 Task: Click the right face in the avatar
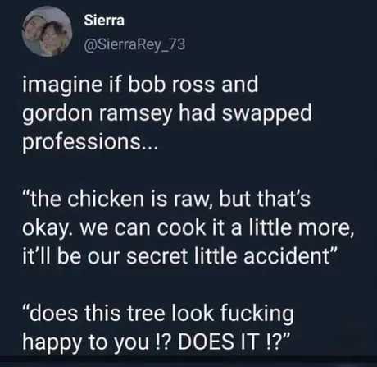pyautogui.click(x=52, y=37)
